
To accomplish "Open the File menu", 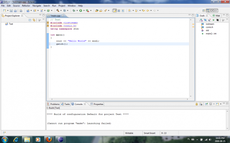I will point(3,6).
